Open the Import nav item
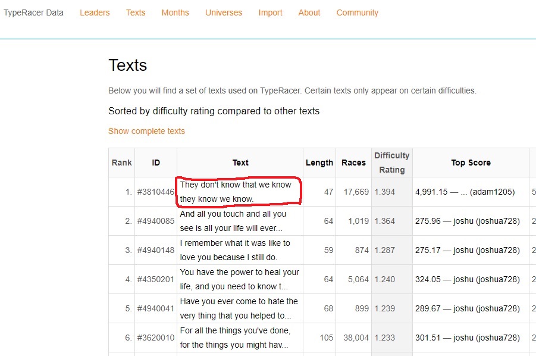This screenshot has width=536, height=356. click(x=271, y=13)
